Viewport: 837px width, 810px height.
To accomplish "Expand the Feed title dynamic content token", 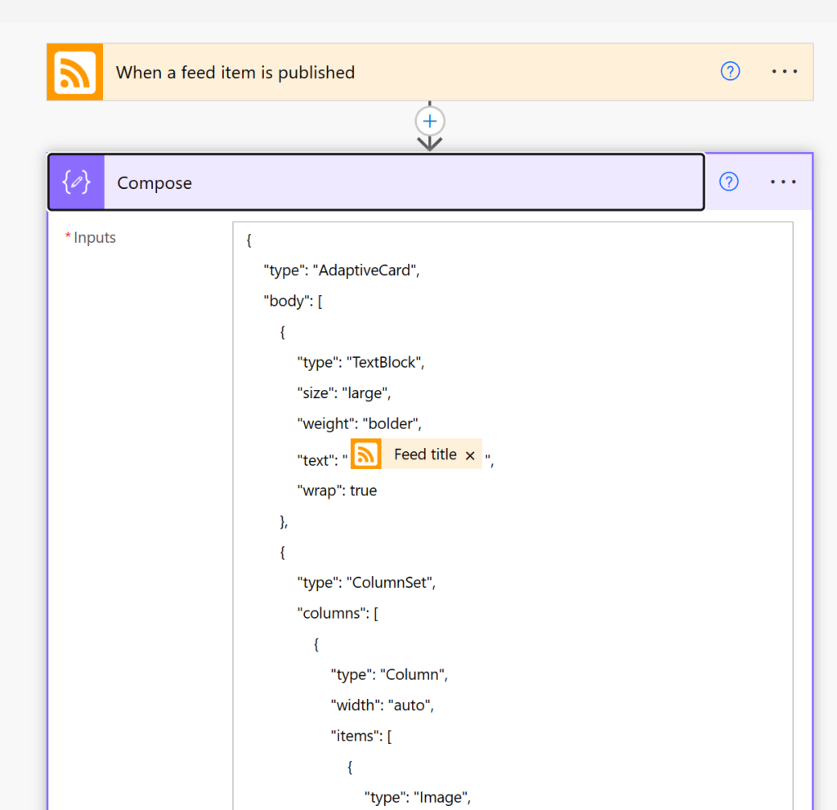I will point(425,454).
